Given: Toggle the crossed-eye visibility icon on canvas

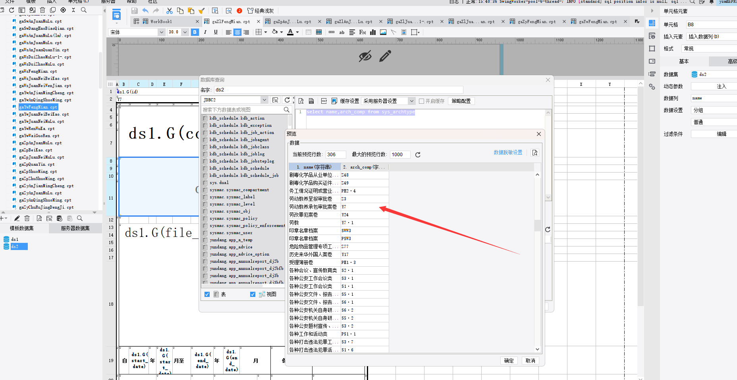Looking at the screenshot, I should coord(365,56).
